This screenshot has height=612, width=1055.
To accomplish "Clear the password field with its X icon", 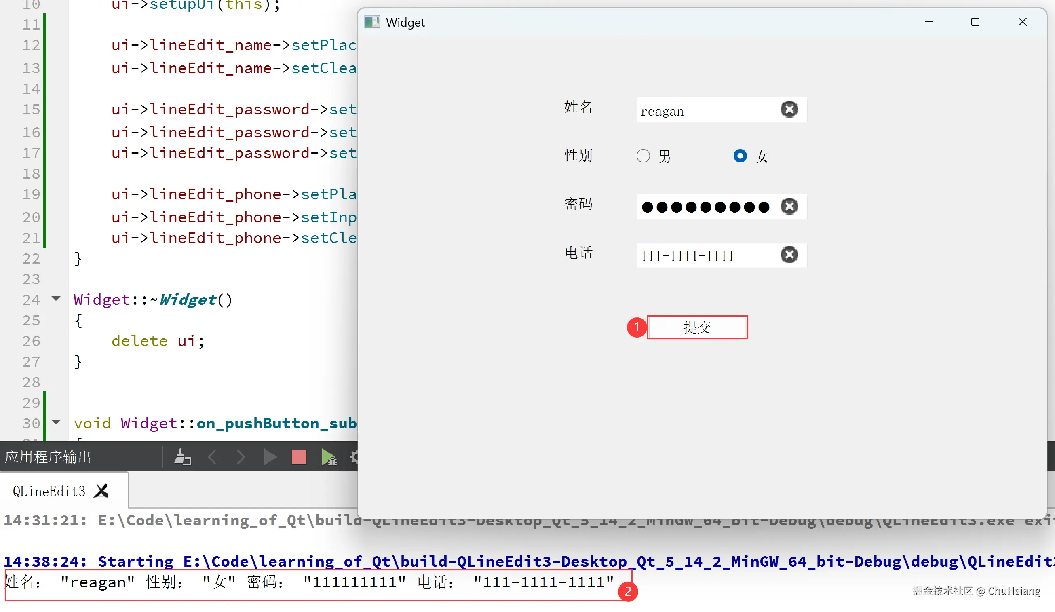I will tap(789, 207).
